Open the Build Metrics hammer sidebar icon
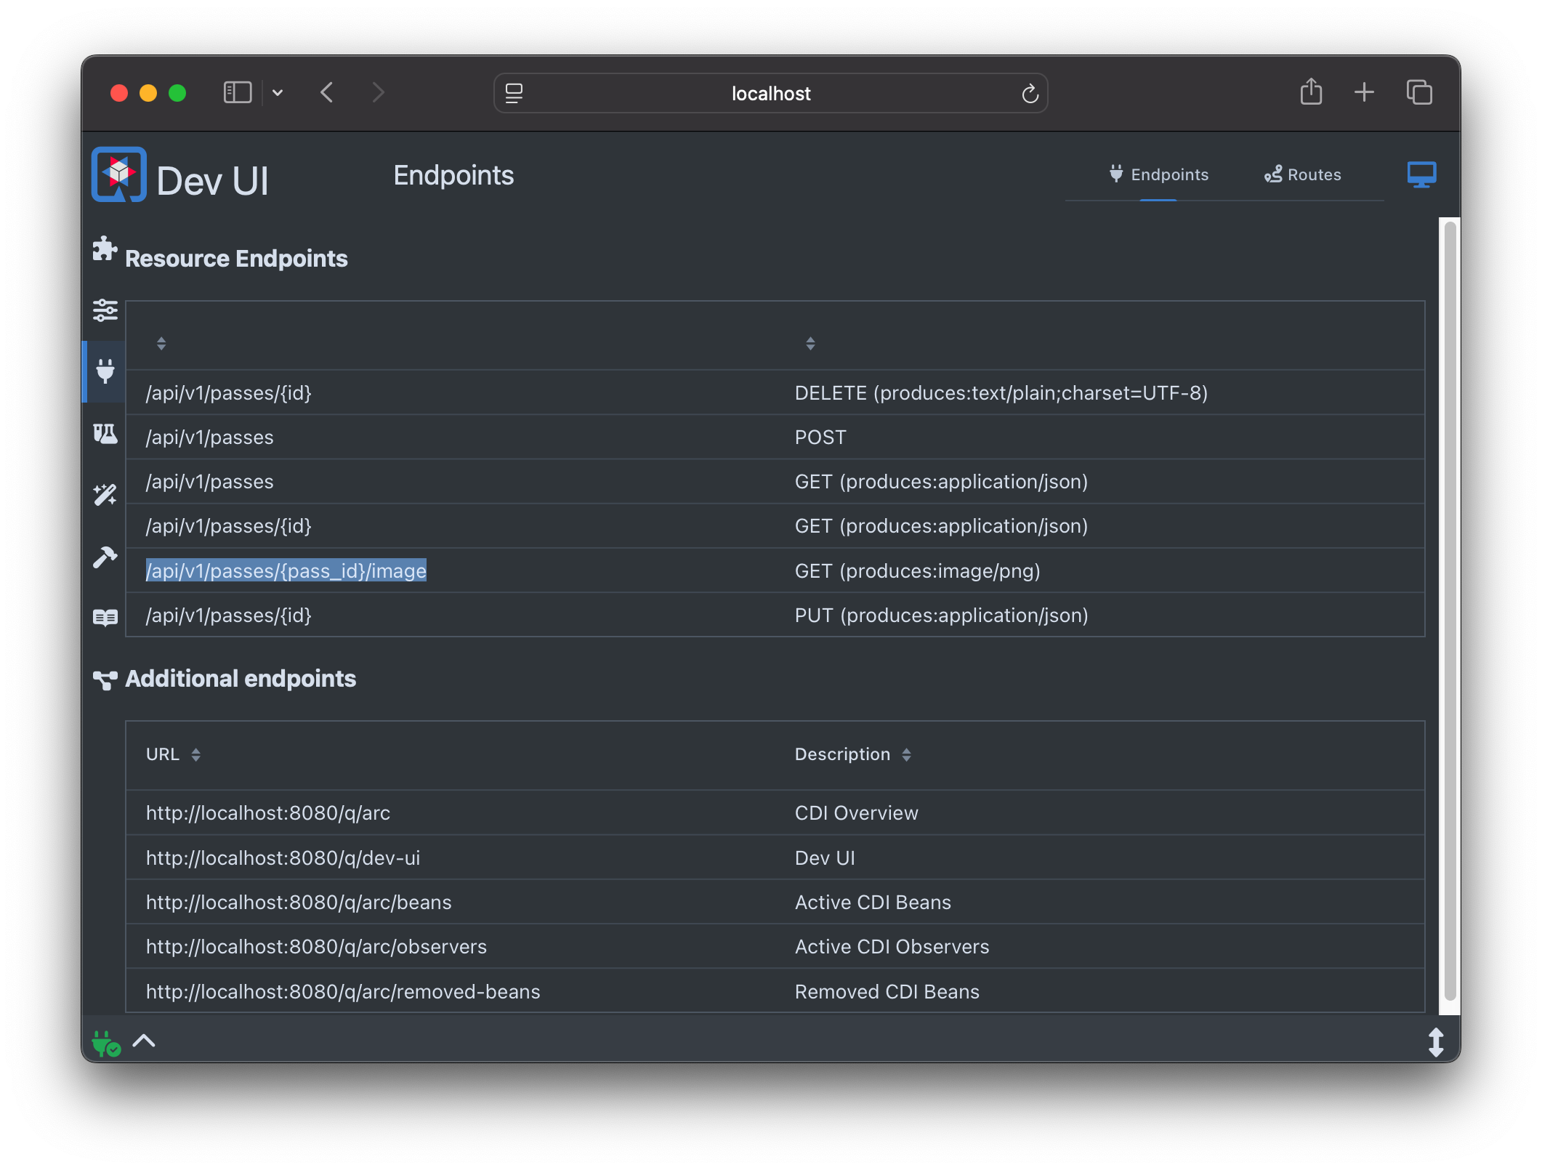 pyautogui.click(x=105, y=557)
